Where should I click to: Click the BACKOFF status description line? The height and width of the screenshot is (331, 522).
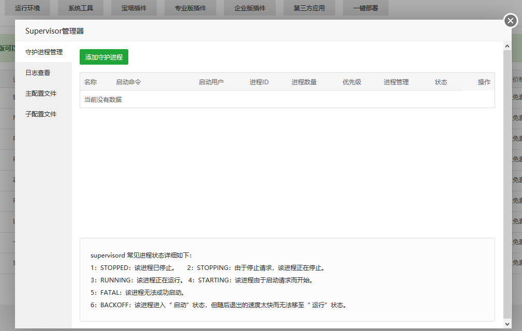[x=219, y=305]
